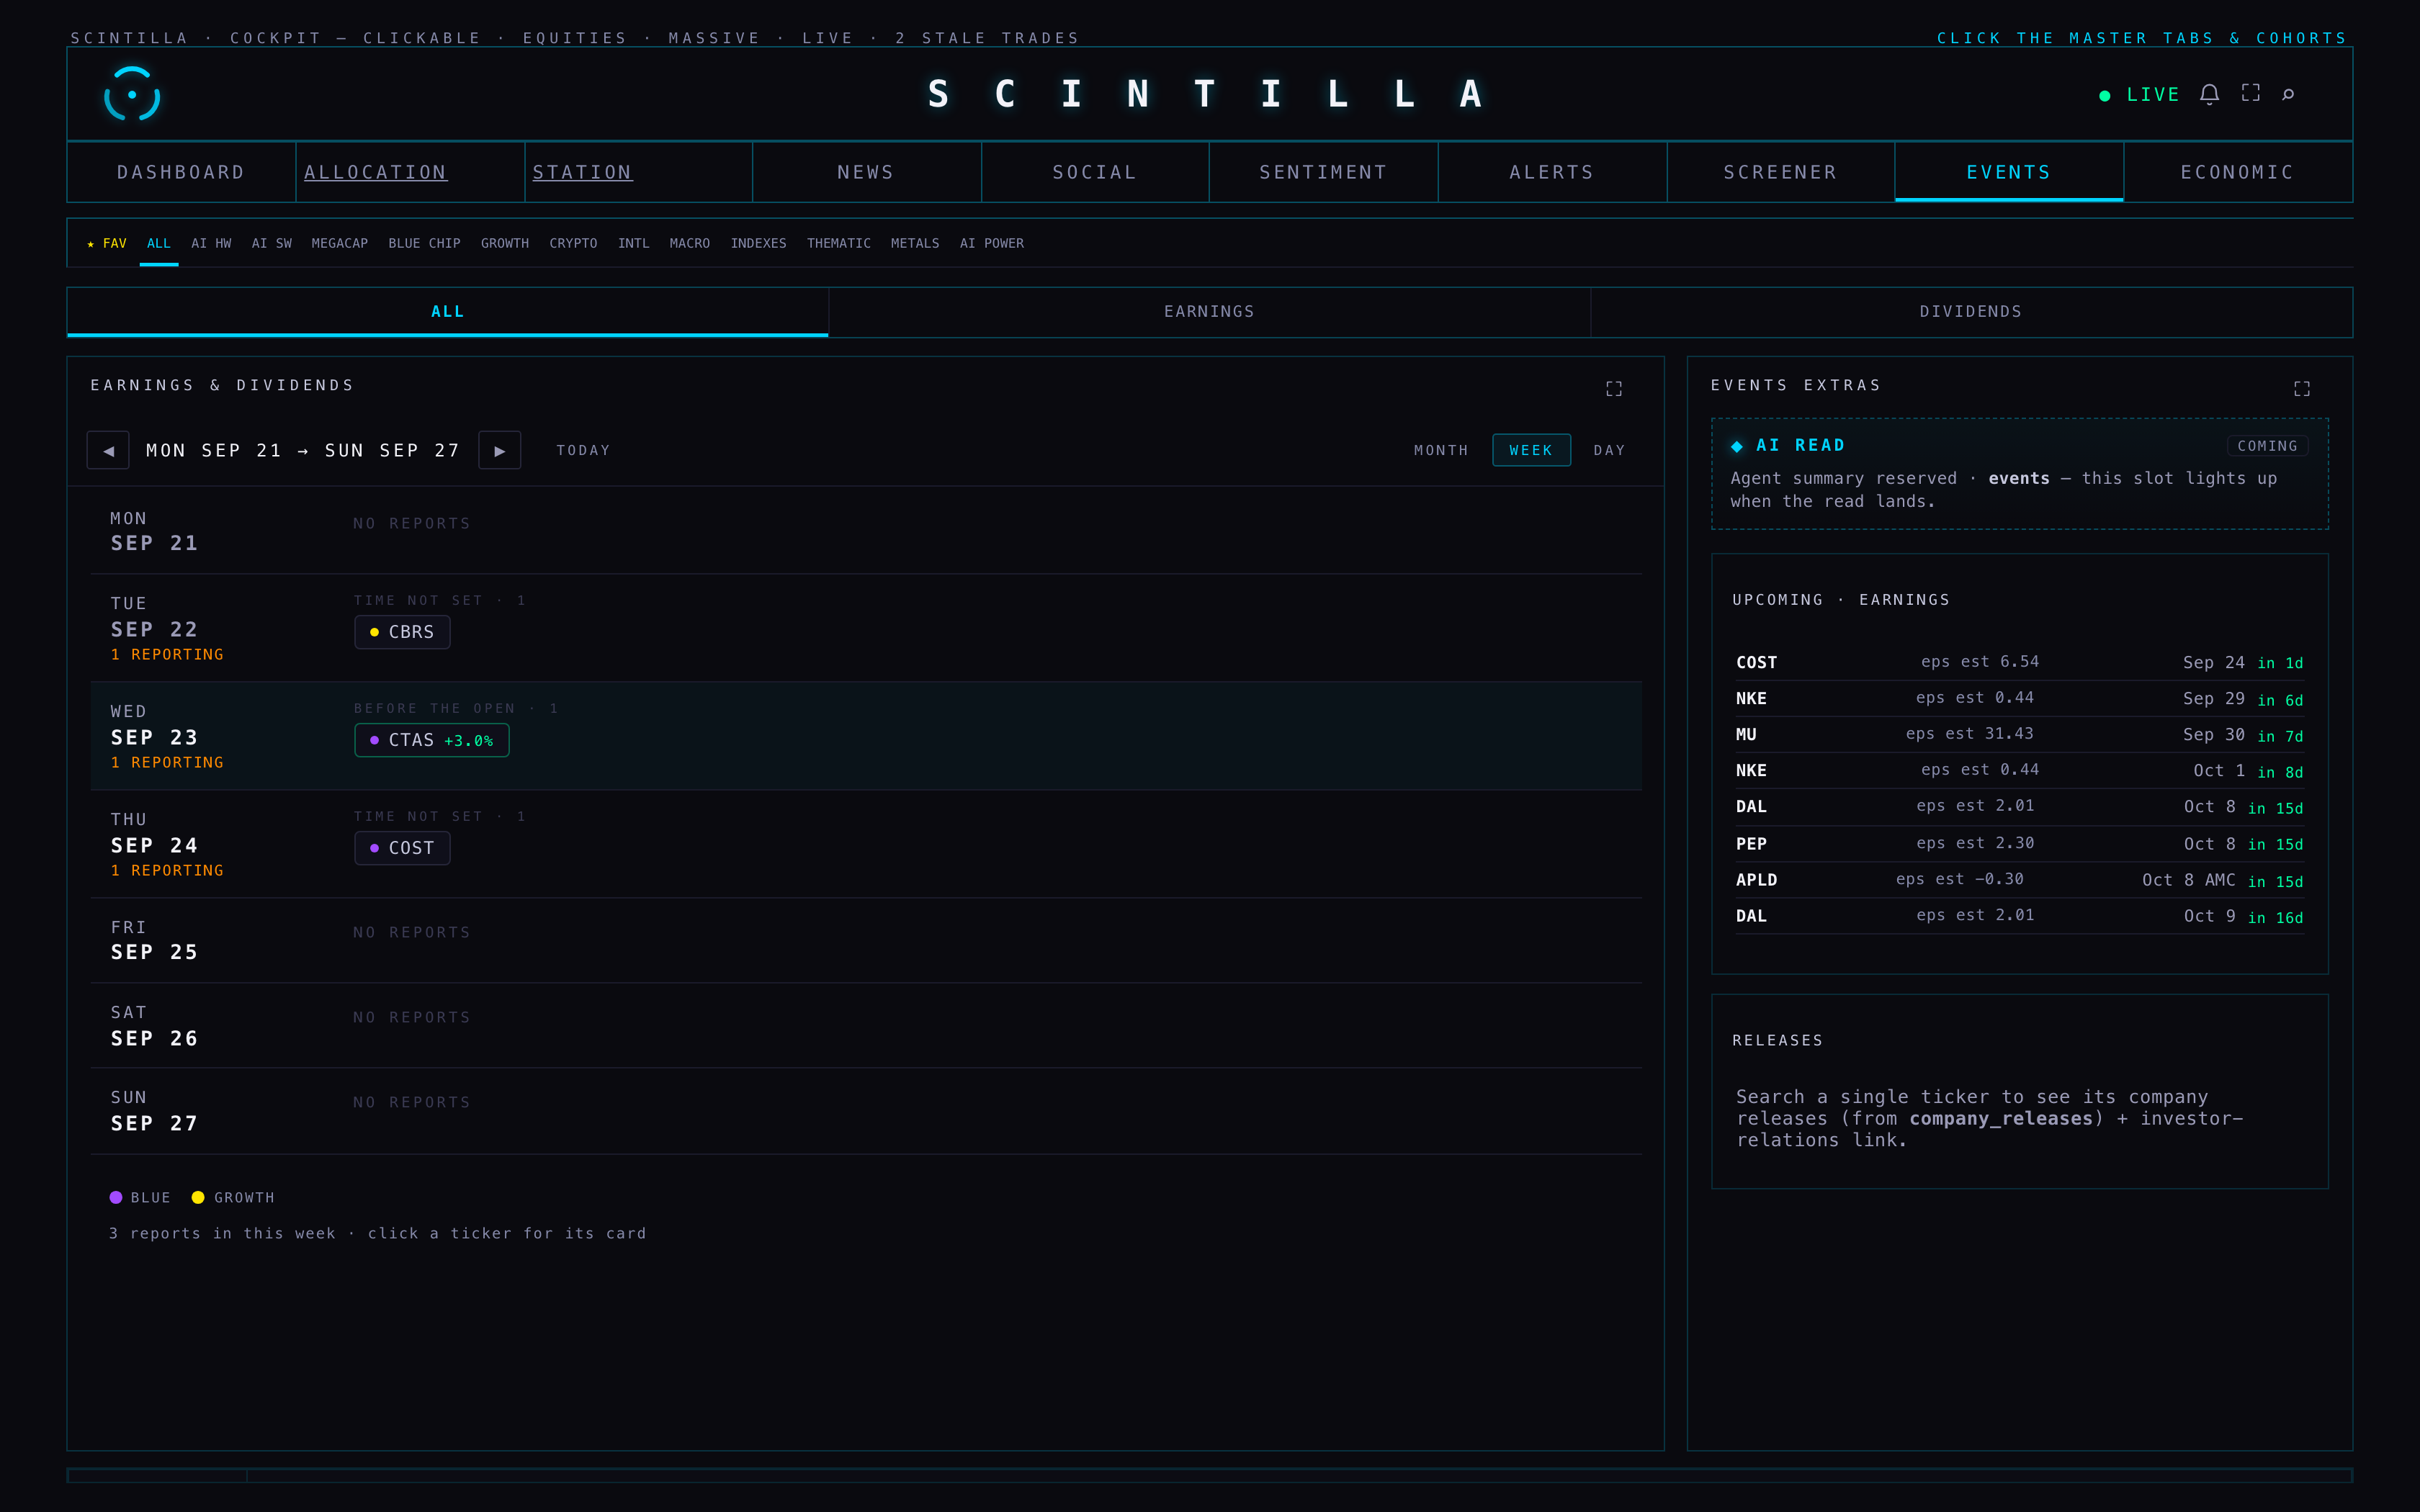Open the COST ticker chip on Thursday
Viewport: 2420px width, 1512px height.
(x=402, y=848)
